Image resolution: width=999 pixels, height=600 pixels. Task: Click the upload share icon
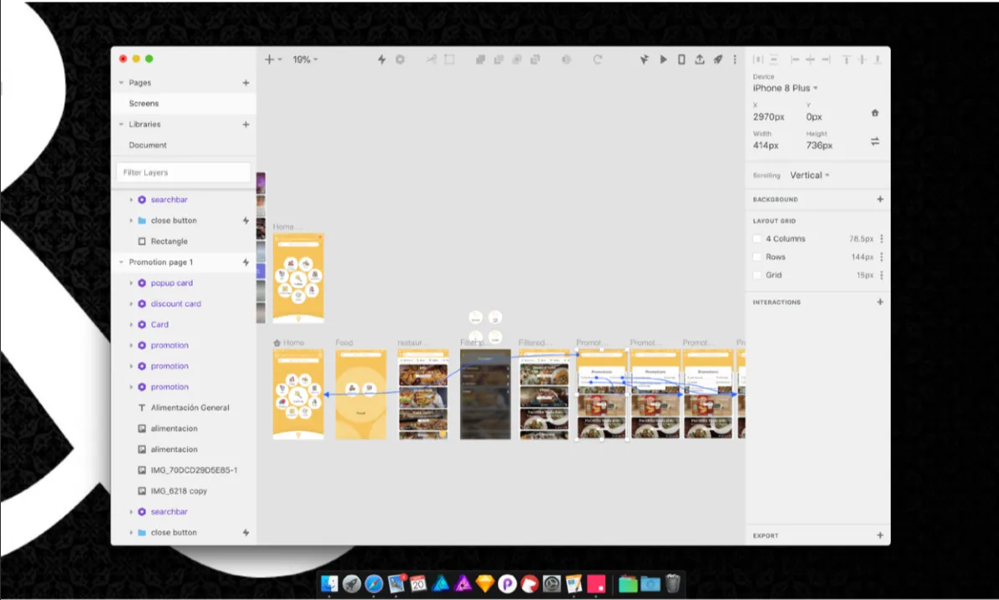coord(700,59)
